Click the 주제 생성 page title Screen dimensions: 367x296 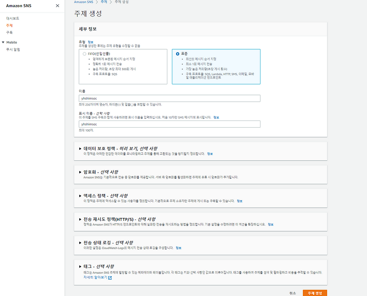pos(88,13)
